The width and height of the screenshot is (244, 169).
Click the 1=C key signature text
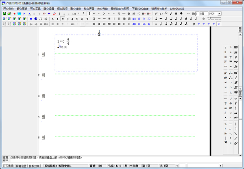click(x=61, y=41)
